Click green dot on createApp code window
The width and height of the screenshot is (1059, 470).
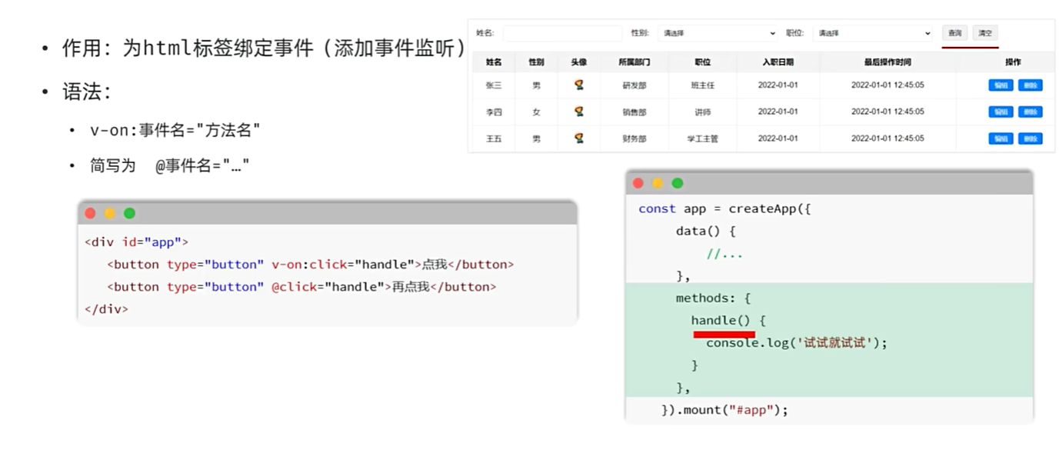click(x=678, y=183)
